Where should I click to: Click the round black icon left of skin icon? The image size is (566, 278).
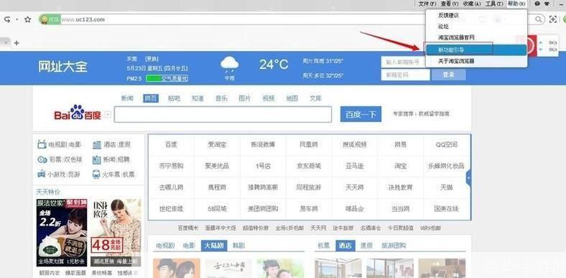(x=537, y=4)
